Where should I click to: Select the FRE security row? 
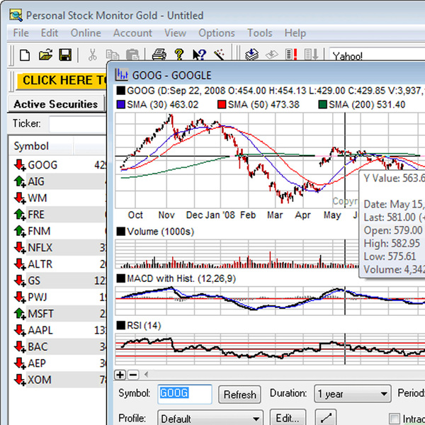[x=57, y=215]
